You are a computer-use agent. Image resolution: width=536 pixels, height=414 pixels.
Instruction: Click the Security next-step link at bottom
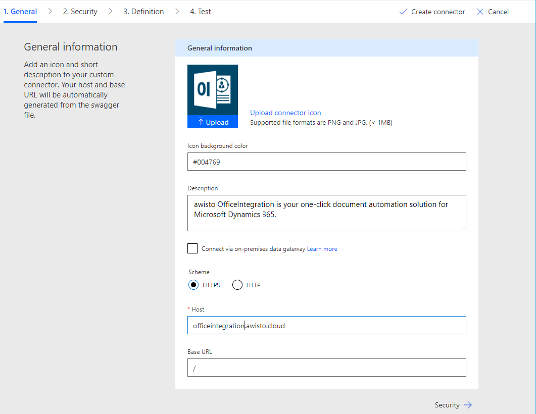tap(453, 405)
